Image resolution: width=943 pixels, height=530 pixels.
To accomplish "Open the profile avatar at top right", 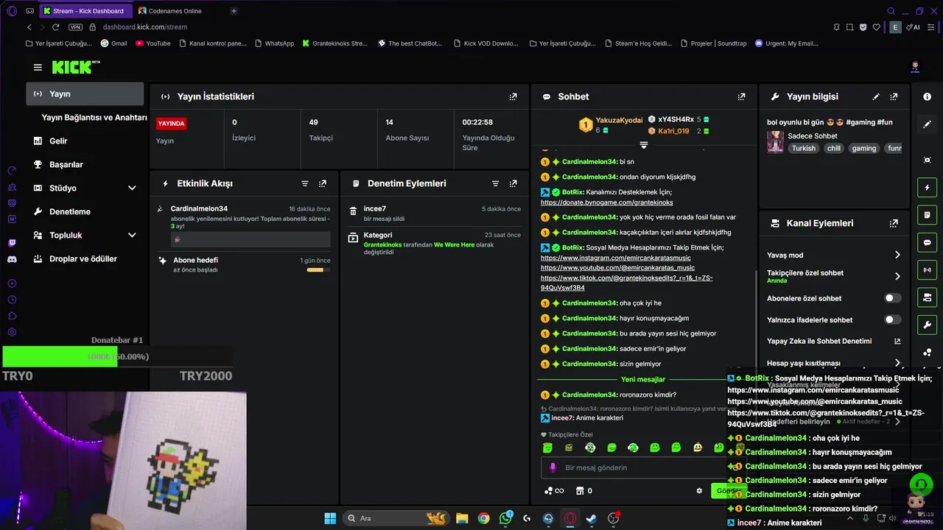I will click(x=915, y=67).
